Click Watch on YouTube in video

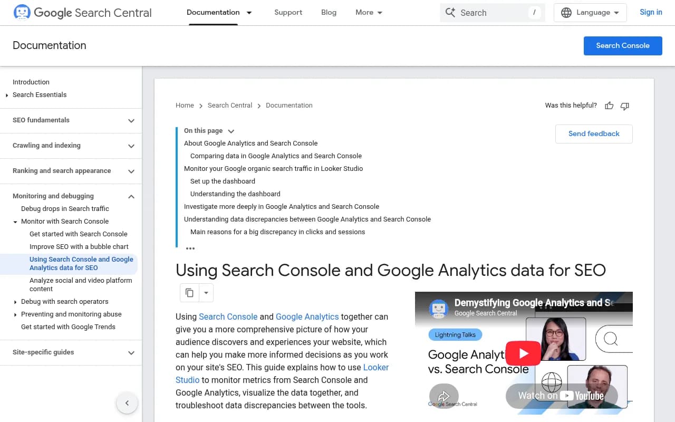pyautogui.click(x=561, y=396)
